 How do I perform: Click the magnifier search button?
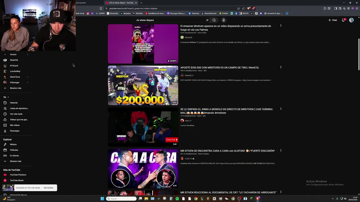coord(214,20)
